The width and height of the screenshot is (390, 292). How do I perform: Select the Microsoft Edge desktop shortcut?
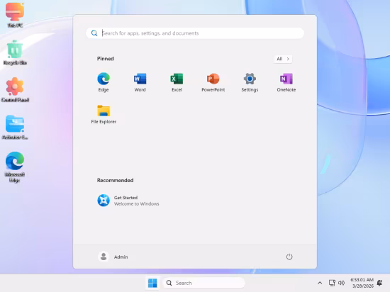pyautogui.click(x=15, y=167)
